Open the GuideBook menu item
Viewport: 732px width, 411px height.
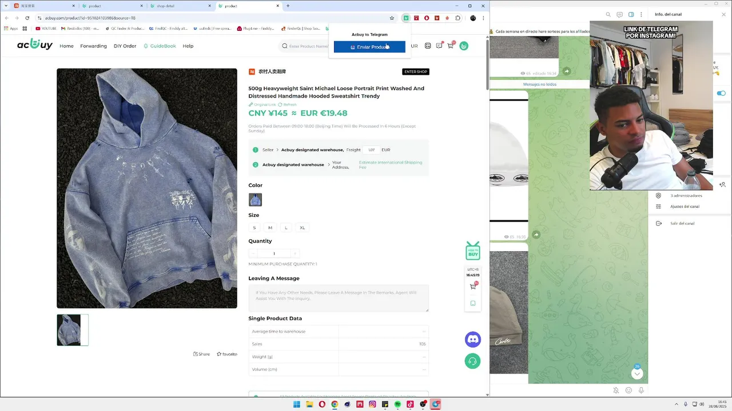(x=160, y=46)
